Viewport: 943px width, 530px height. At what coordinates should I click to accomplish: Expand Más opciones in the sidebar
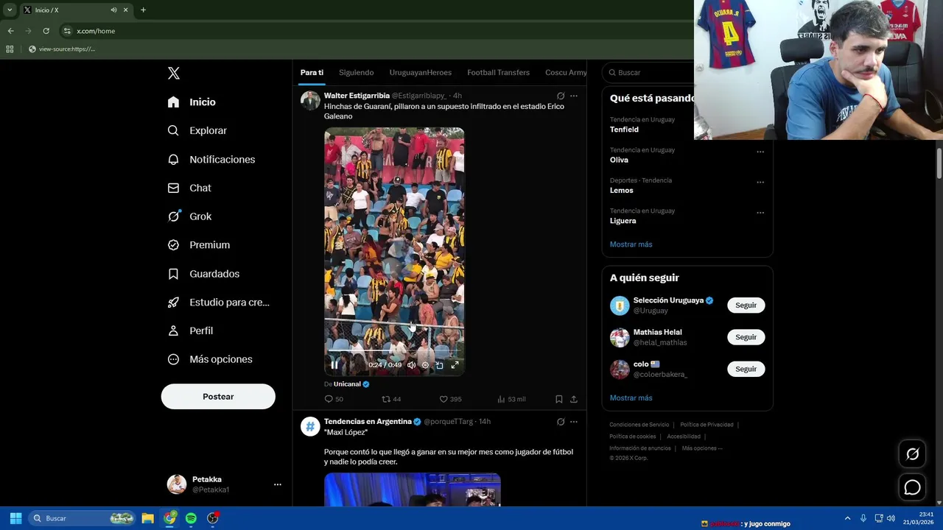pos(210,359)
